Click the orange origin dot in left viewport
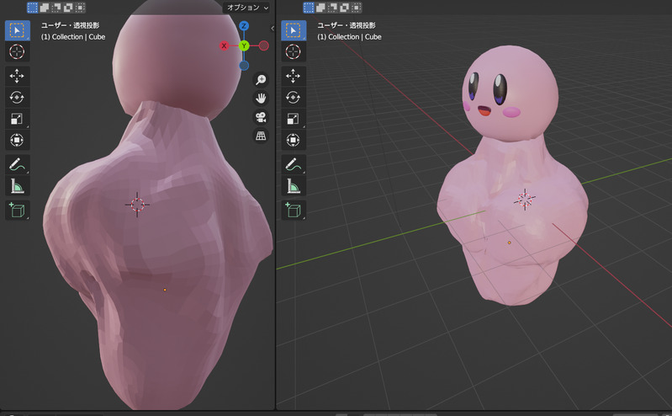Image resolution: width=672 pixels, height=416 pixels. (x=165, y=290)
